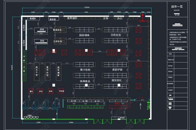Click the 五谷杂粮 display bin block
The height and width of the screenshot is (130, 196).
point(60,41)
